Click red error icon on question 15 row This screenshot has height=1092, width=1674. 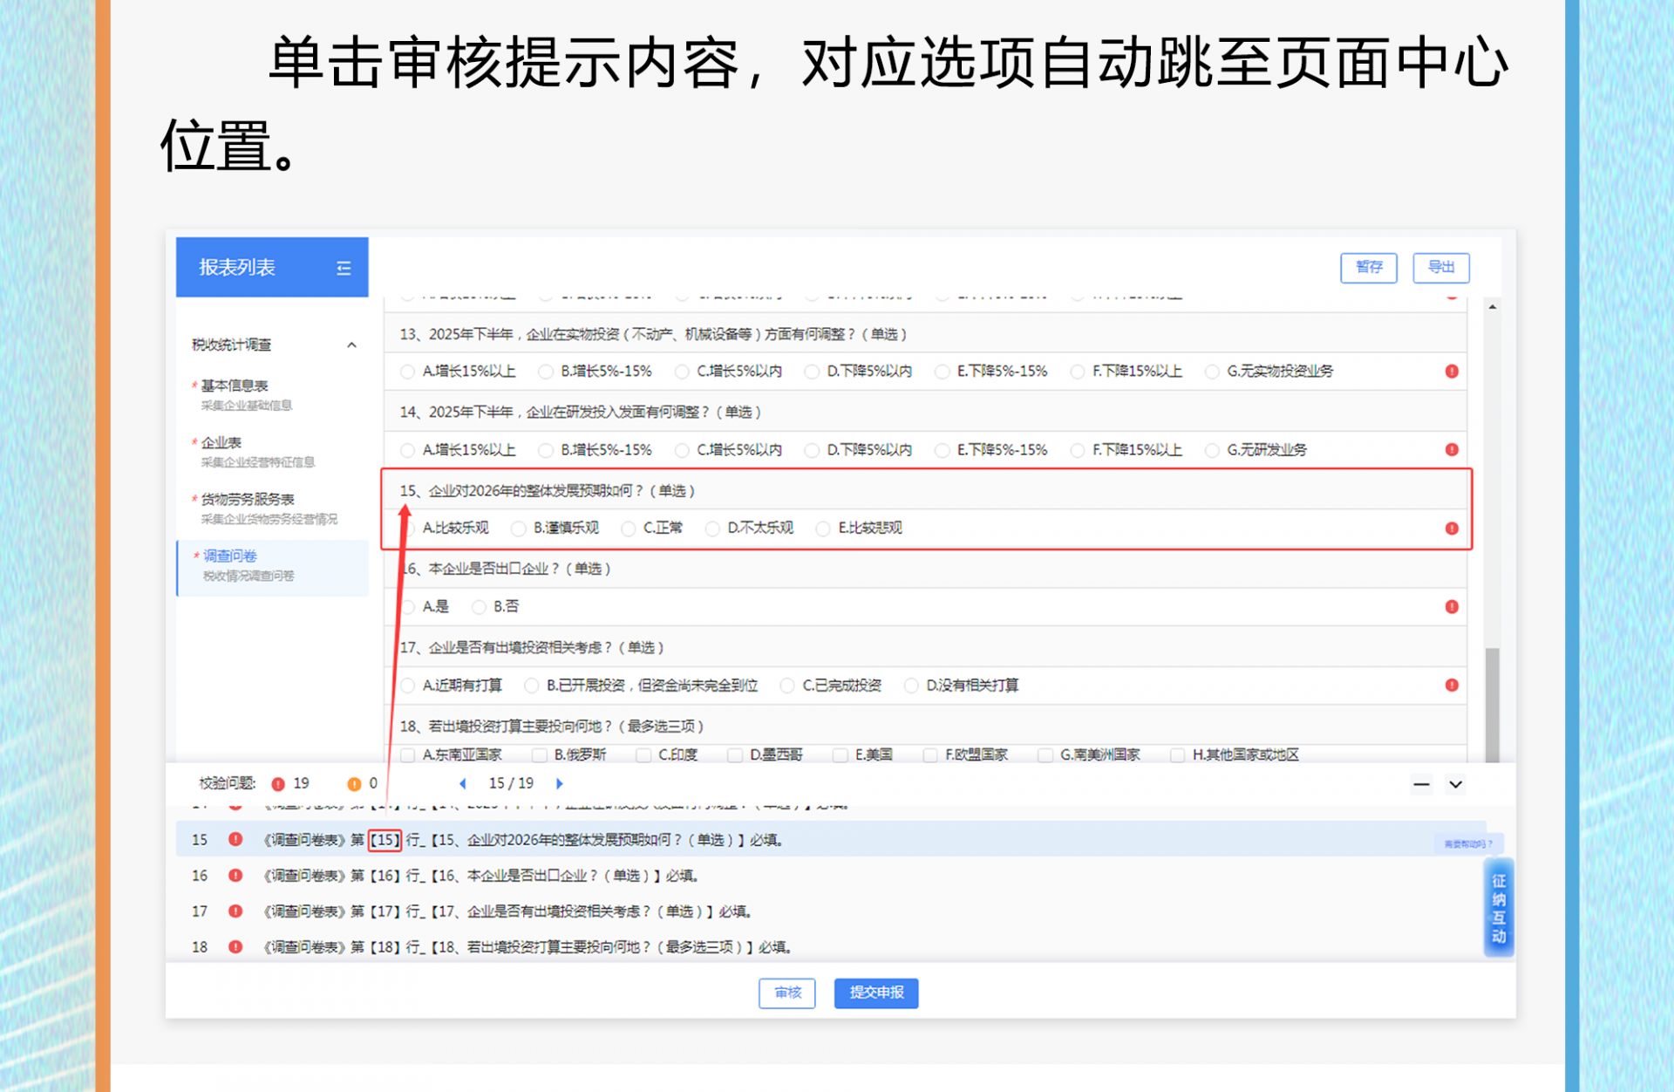point(1452,529)
